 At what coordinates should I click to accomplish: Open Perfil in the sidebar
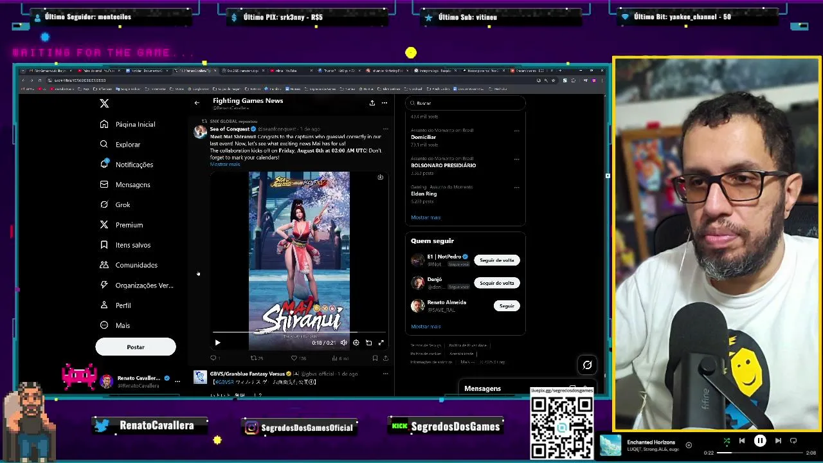[x=116, y=305]
